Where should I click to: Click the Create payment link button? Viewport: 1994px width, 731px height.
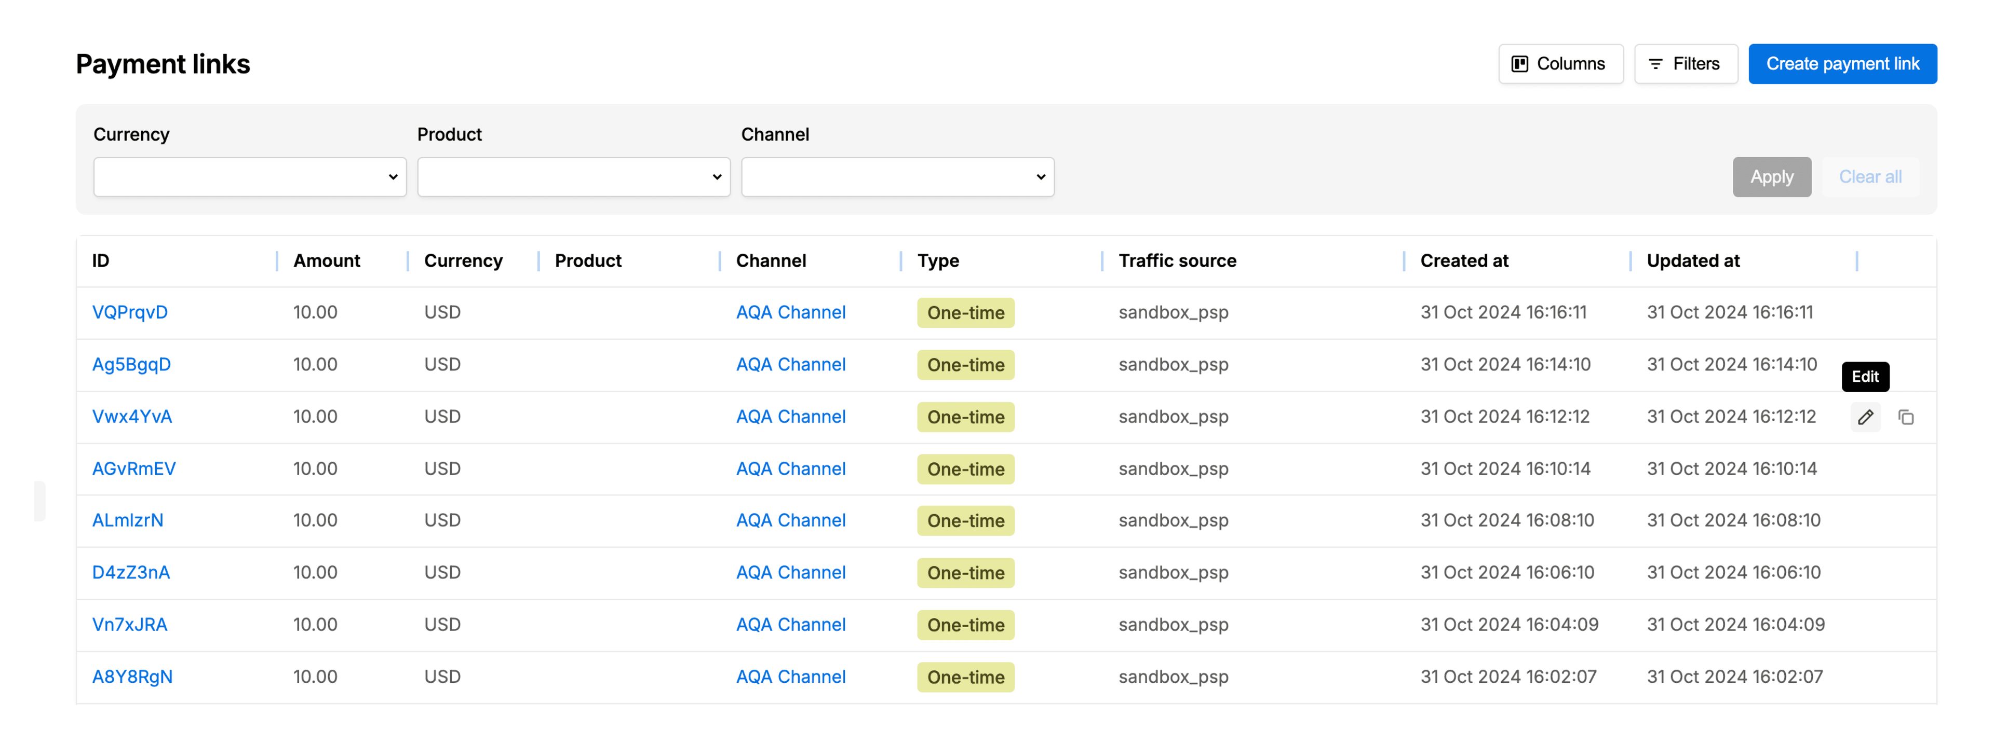click(x=1842, y=63)
